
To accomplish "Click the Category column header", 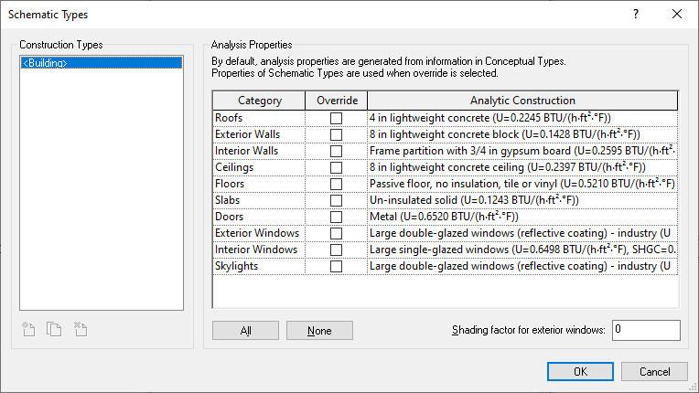I will (x=260, y=101).
